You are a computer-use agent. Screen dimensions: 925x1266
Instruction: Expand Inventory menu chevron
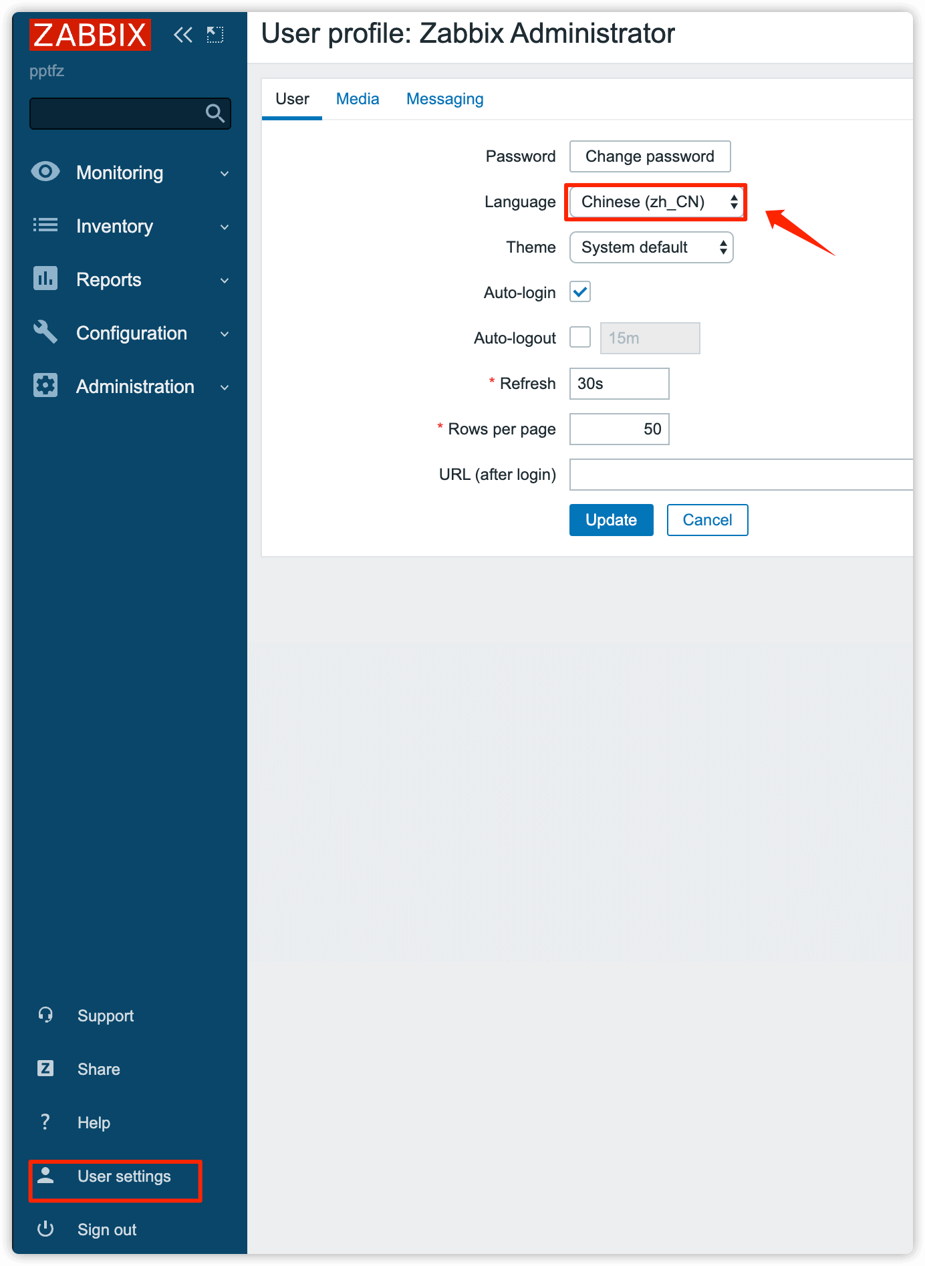[225, 227]
